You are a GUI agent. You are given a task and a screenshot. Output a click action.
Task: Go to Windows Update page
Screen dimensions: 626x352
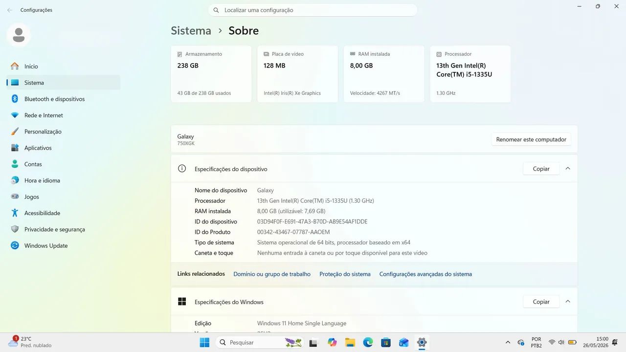pyautogui.click(x=64, y=245)
